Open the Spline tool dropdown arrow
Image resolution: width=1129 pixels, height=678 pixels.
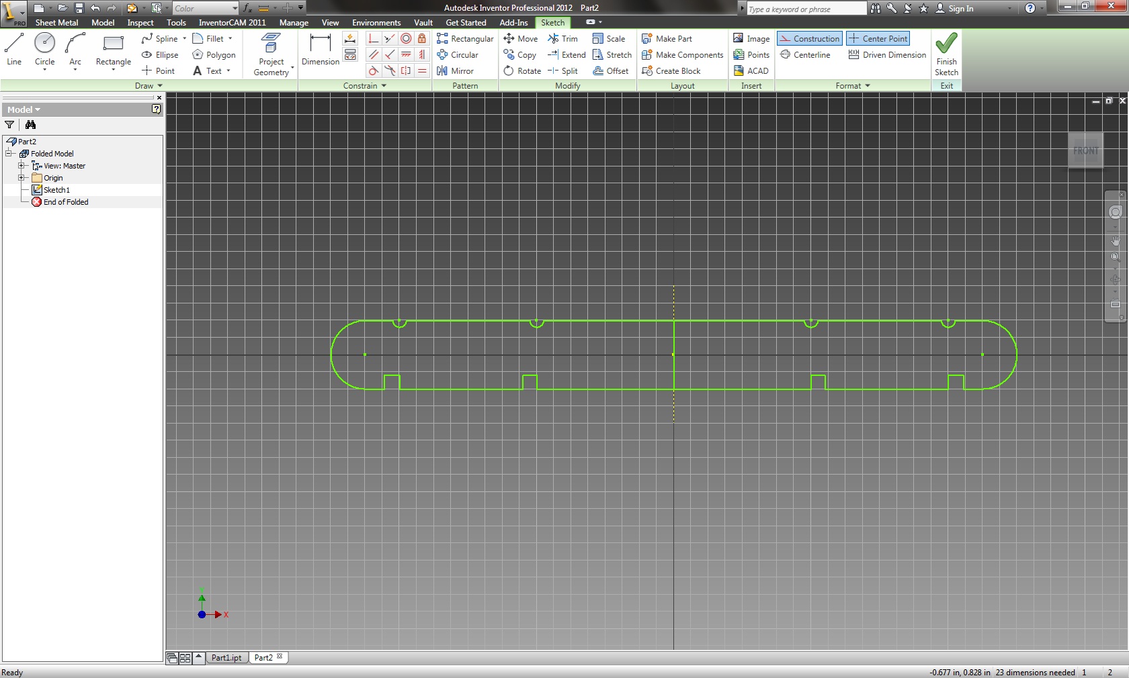pos(185,39)
